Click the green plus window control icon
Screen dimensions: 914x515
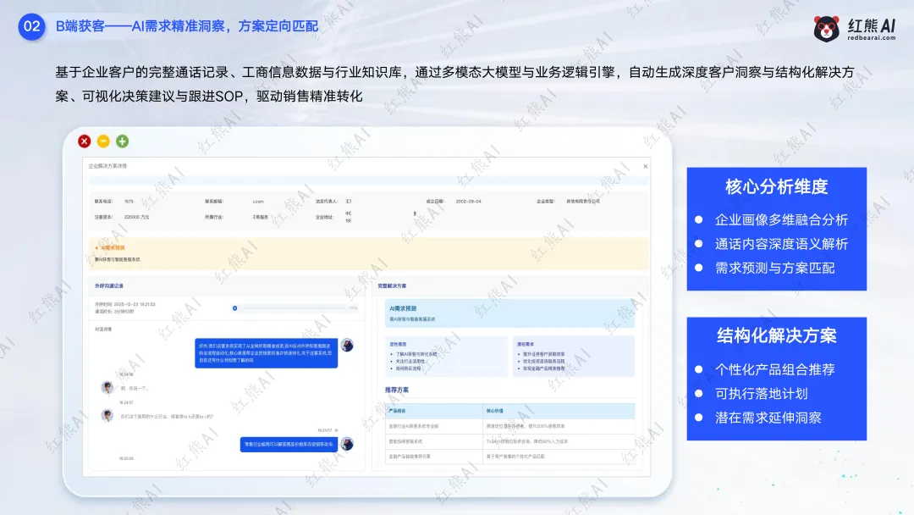point(122,139)
